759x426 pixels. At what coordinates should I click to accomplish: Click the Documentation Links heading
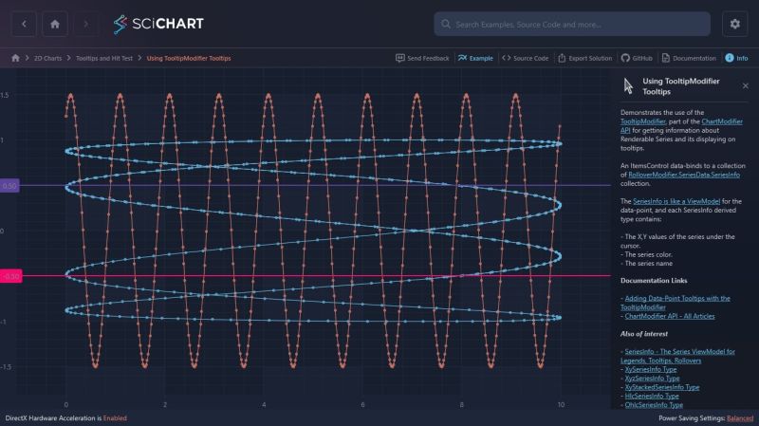click(x=654, y=280)
